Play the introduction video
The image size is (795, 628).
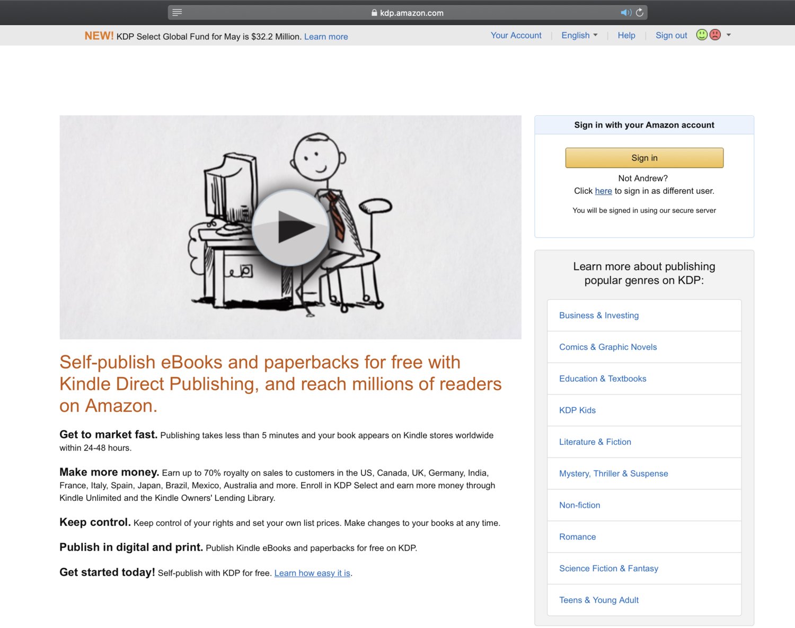coord(290,228)
